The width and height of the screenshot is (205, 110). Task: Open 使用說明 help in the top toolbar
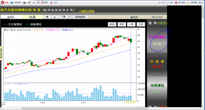tap(16, 3)
